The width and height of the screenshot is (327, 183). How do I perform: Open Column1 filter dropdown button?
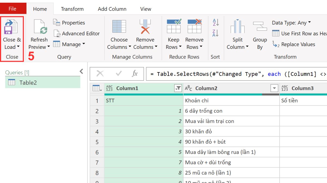tap(178, 88)
